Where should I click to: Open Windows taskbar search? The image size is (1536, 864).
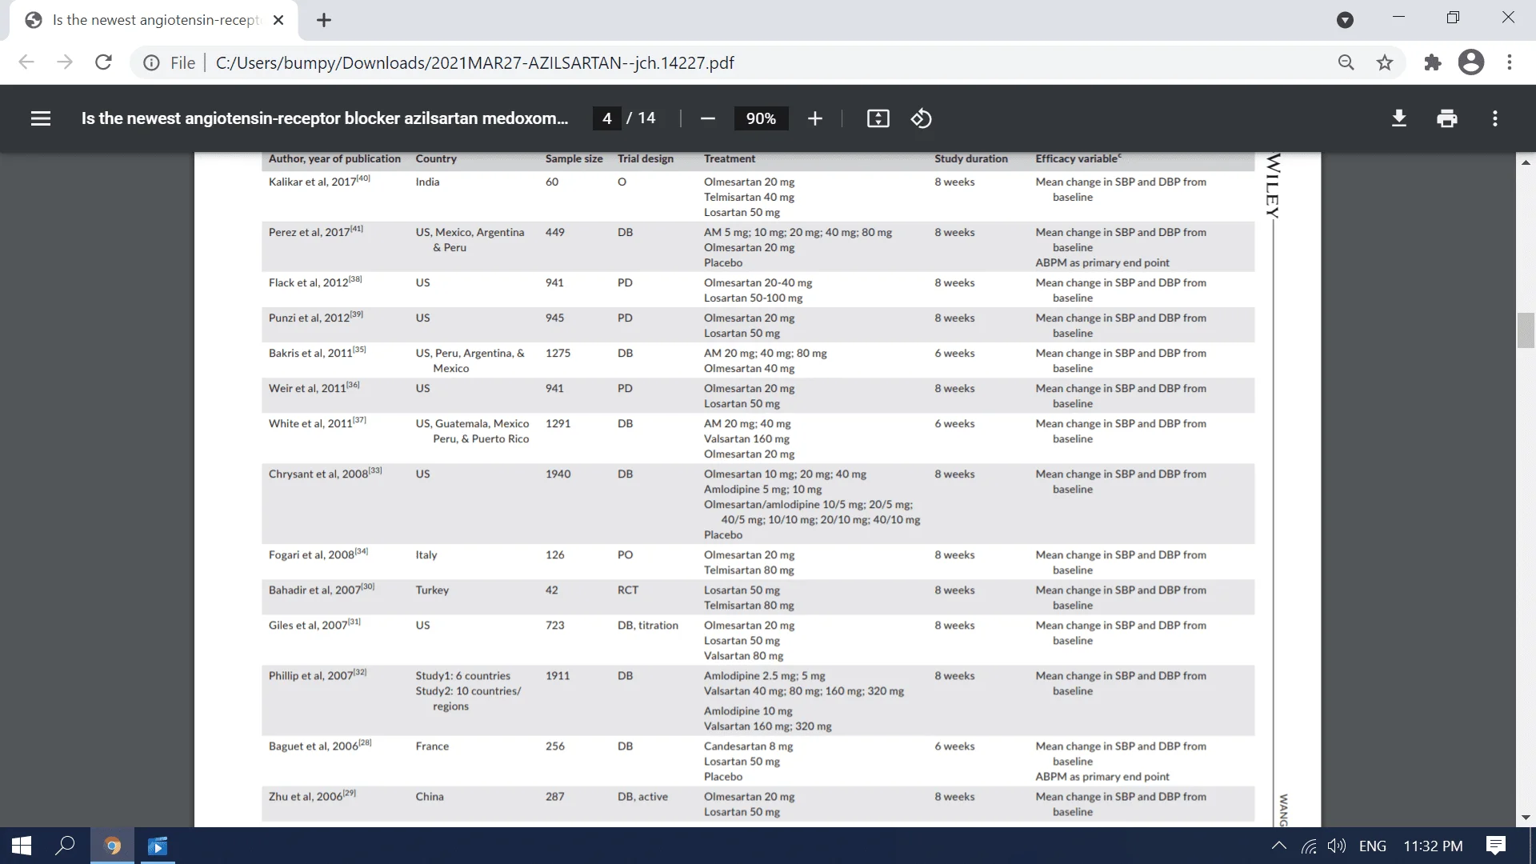click(x=66, y=846)
